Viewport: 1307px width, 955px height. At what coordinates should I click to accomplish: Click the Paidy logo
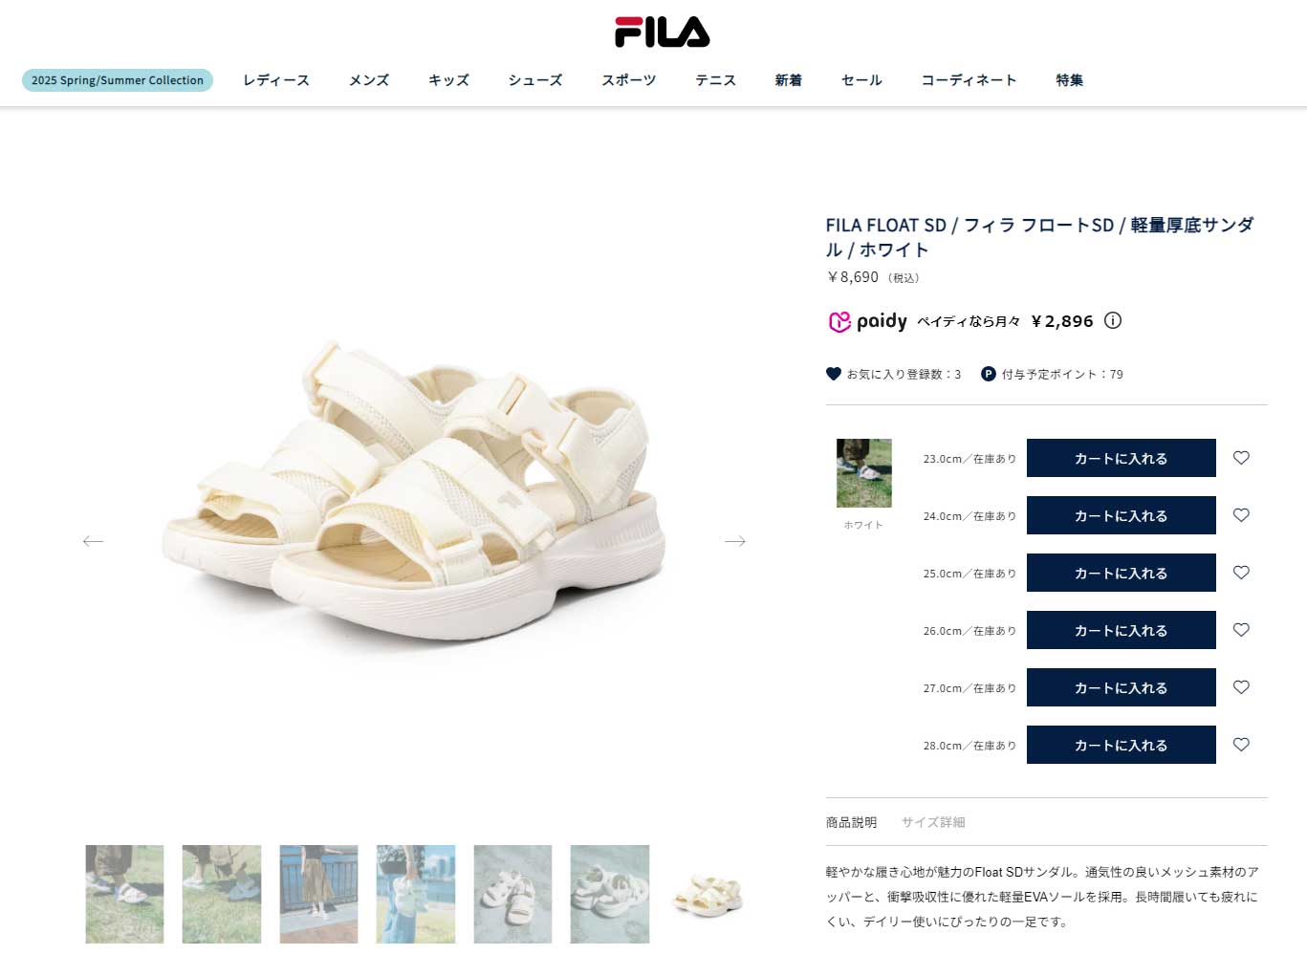(x=867, y=321)
